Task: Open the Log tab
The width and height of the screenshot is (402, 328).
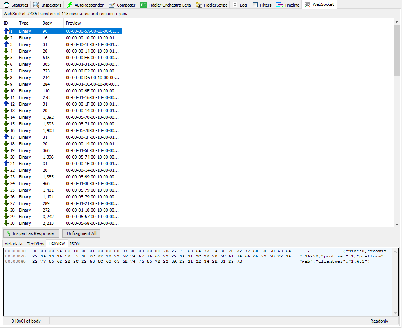Action: point(240,5)
